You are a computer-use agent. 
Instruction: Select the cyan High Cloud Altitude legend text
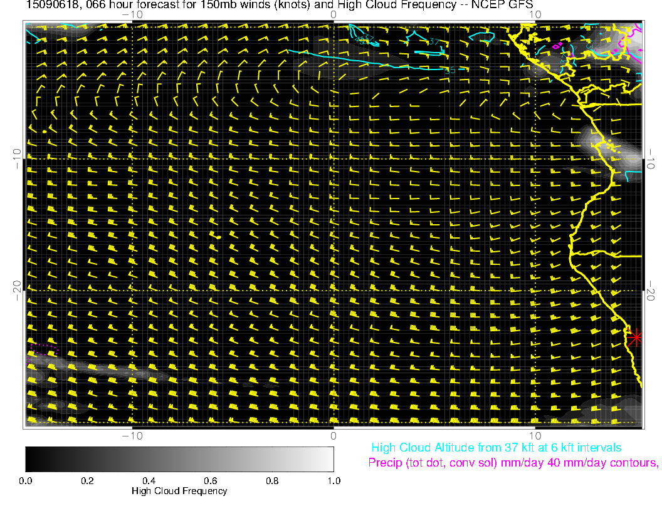point(496,448)
